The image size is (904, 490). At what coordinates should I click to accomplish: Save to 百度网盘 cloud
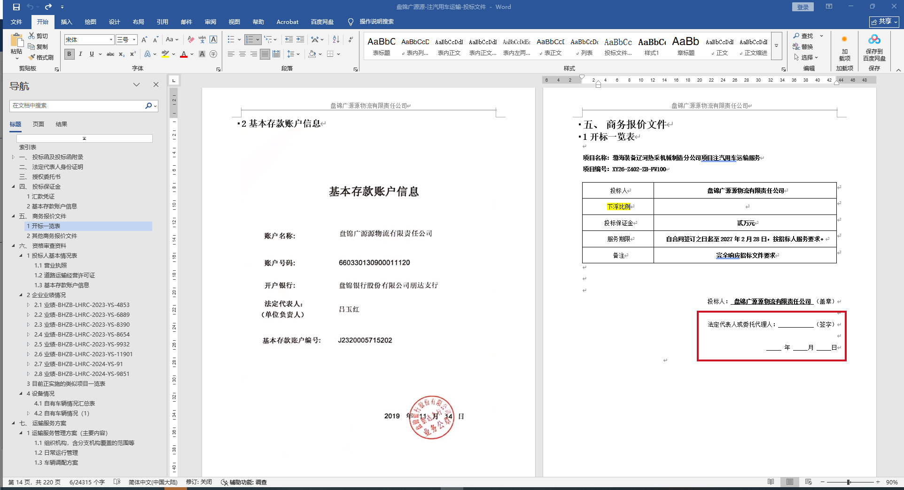(874, 48)
